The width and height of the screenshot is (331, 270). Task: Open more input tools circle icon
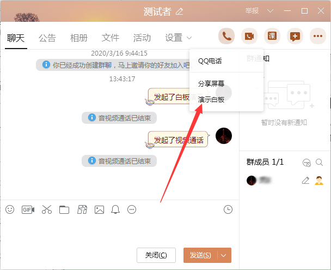(132, 209)
